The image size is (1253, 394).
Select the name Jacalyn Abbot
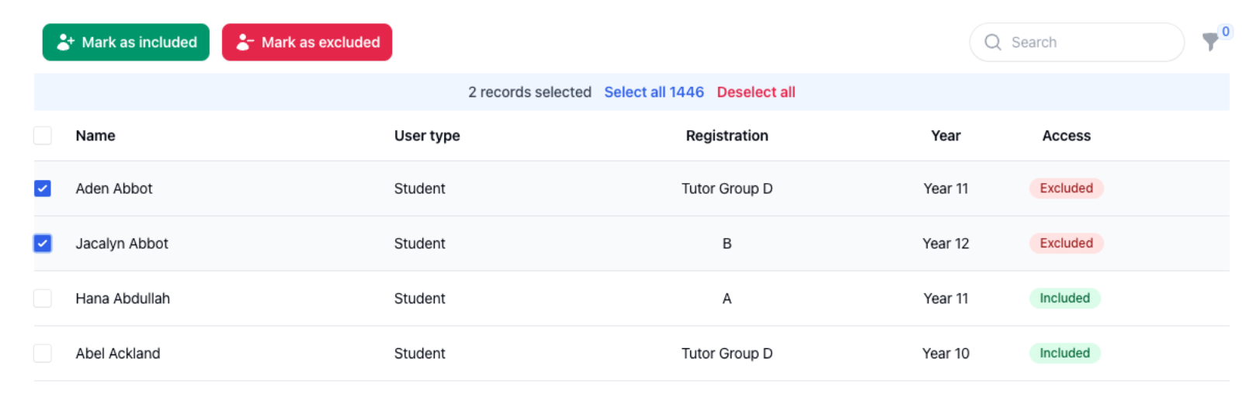(x=122, y=244)
